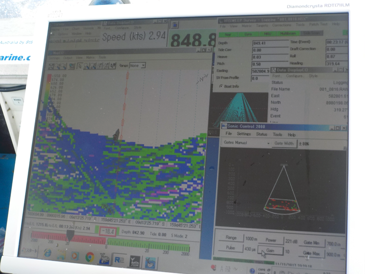Click the black HYPACK taskbar icon
The width and height of the screenshot is (365, 274).
135,261
